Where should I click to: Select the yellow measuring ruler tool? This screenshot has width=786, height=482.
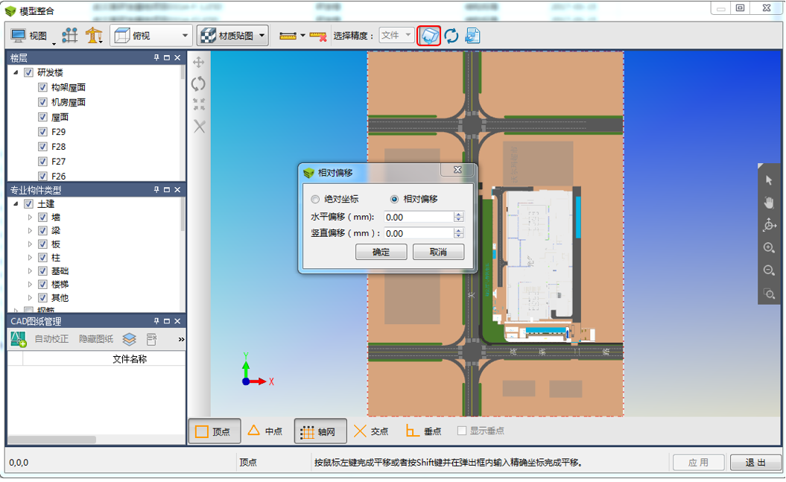click(288, 36)
